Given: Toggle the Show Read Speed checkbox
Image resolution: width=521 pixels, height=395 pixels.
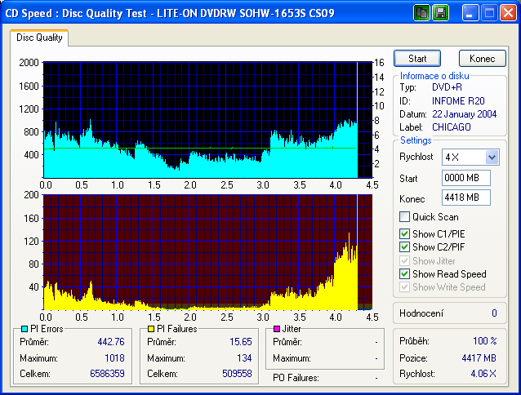Looking at the screenshot, I should click(x=404, y=273).
